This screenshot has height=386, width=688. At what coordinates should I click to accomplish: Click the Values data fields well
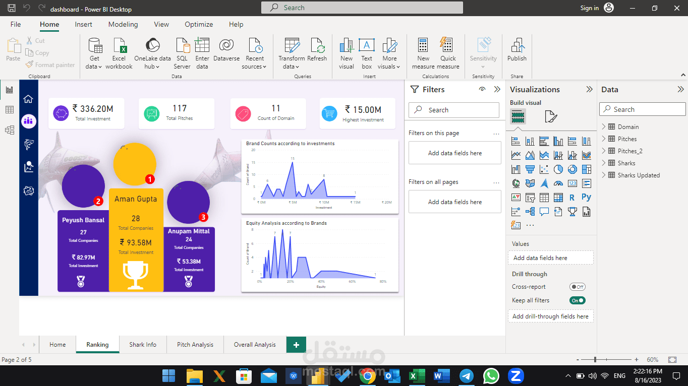(x=551, y=258)
